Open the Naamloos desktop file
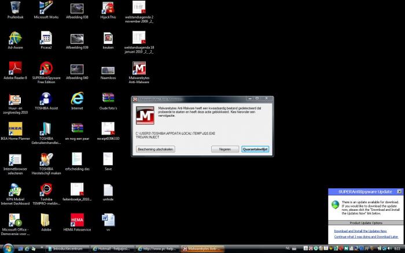Viewport: 405px width, 253px height. click(x=108, y=72)
